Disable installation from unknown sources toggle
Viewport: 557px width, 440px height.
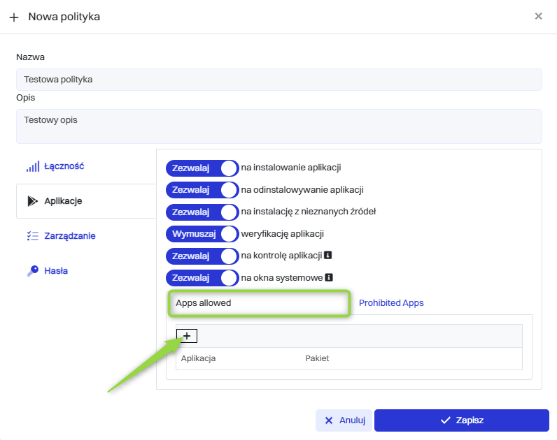coord(202,212)
